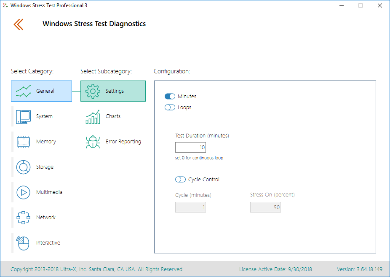Open the System category computer icon

24,117
